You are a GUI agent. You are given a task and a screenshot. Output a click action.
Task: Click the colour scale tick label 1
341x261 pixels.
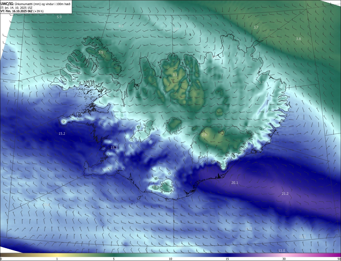[57, 259]
